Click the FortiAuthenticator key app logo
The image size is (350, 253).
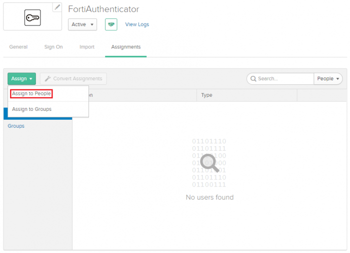click(32, 18)
